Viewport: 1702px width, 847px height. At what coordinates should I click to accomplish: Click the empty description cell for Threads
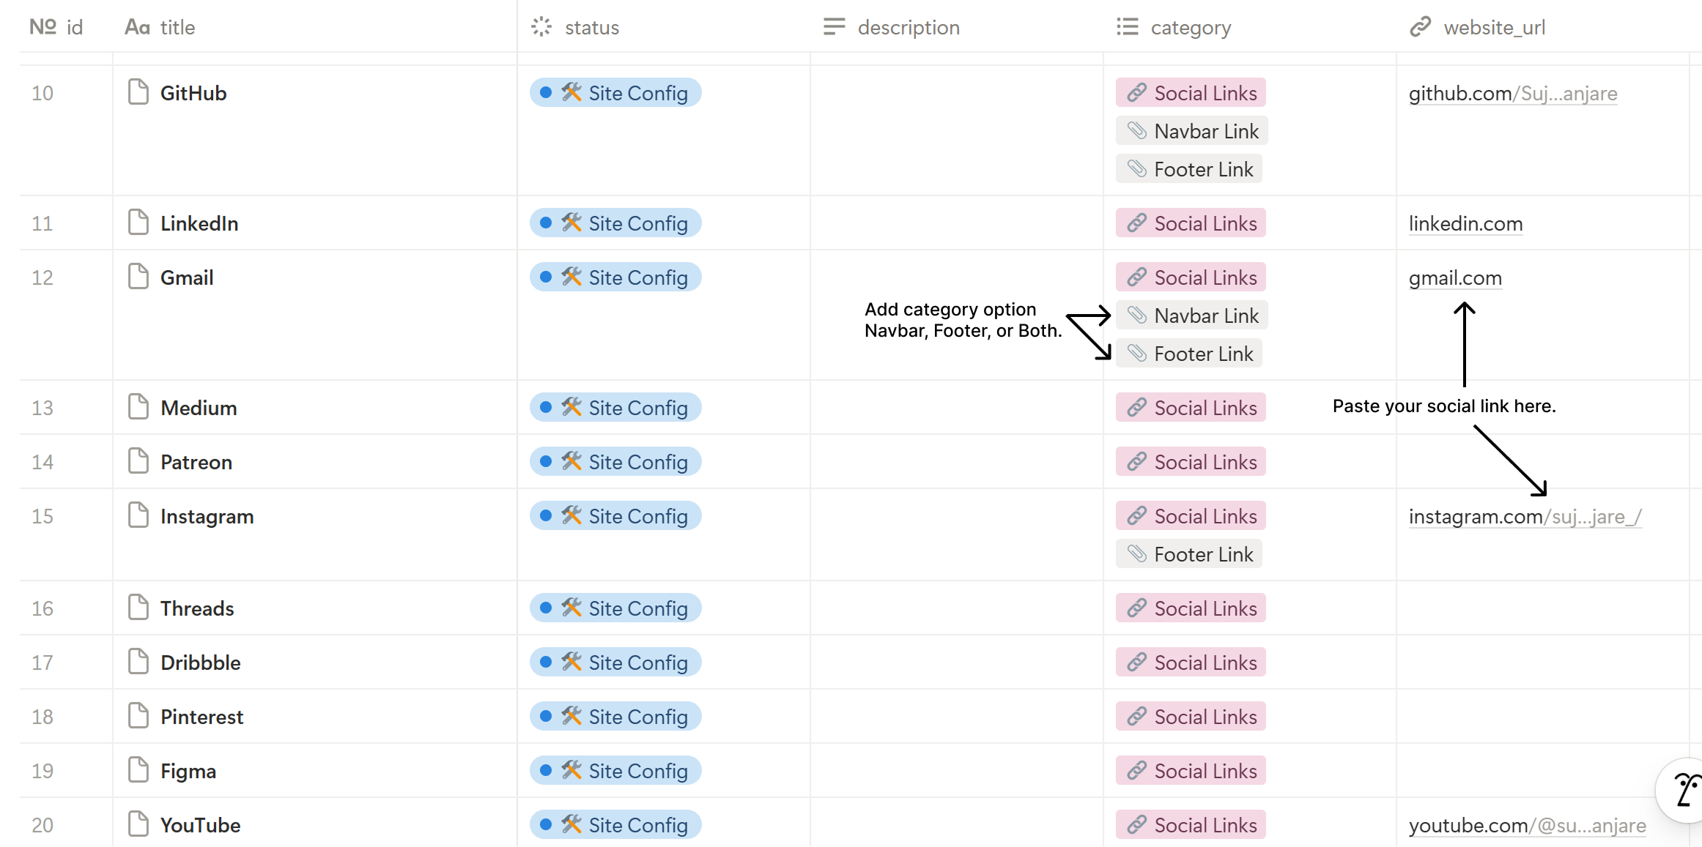click(x=956, y=608)
